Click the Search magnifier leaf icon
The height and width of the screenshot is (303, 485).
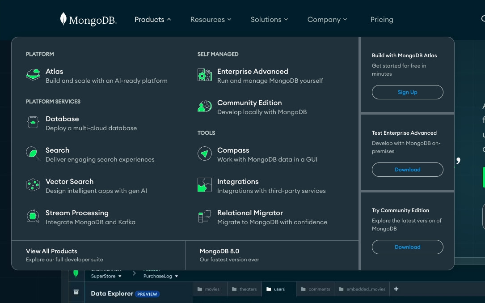pos(33,154)
